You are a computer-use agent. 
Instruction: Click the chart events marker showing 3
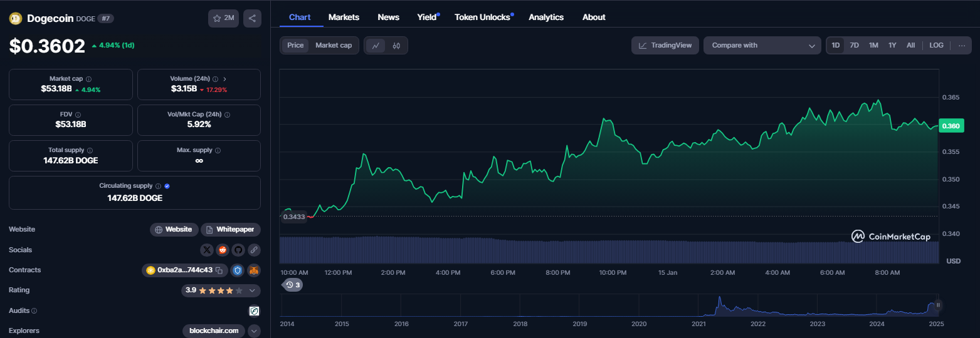(293, 285)
